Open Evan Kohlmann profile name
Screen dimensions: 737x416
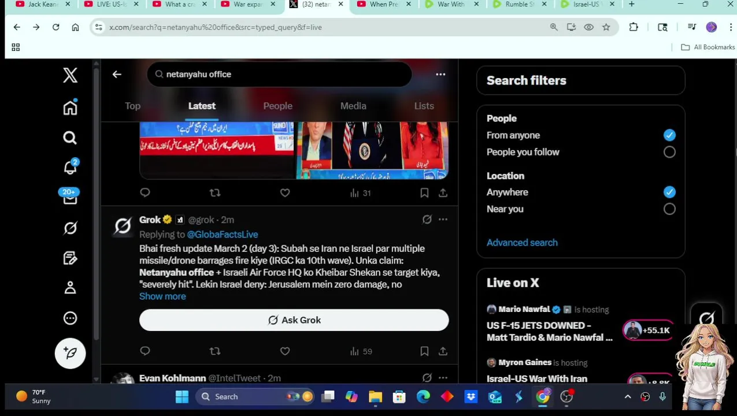tap(172, 378)
